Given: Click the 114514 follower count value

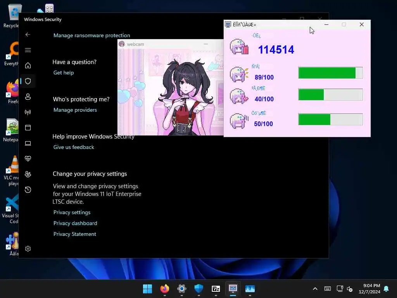Looking at the screenshot, I should pyautogui.click(x=276, y=50).
